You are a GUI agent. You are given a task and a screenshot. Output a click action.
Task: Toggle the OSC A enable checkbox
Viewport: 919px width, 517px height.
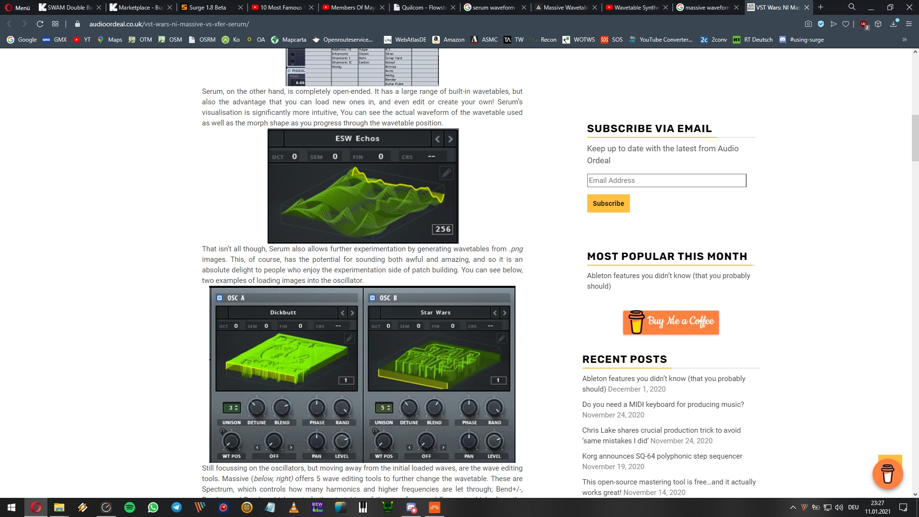220,298
